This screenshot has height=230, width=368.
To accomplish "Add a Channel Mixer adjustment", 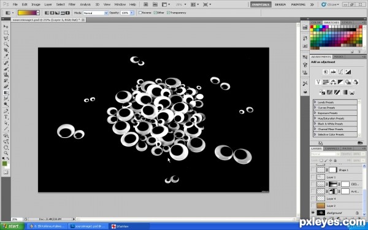I will click(x=356, y=82).
